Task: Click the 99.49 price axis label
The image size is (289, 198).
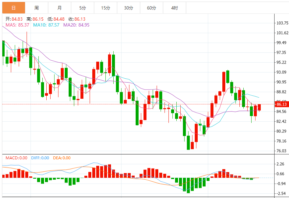Action: tap(281, 43)
